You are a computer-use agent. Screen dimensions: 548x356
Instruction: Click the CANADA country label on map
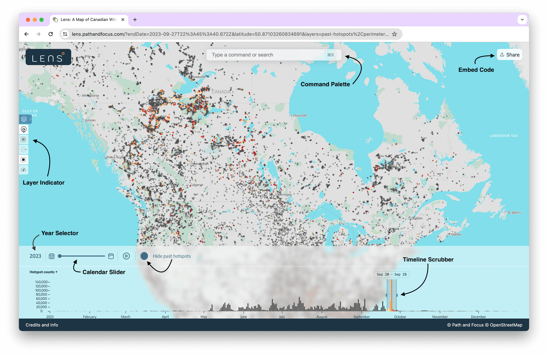(221, 92)
